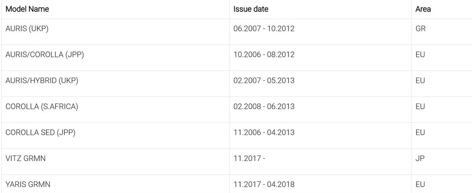Click the EU area for YARIS GRMN
The height and width of the screenshot is (193, 472).
click(x=420, y=185)
